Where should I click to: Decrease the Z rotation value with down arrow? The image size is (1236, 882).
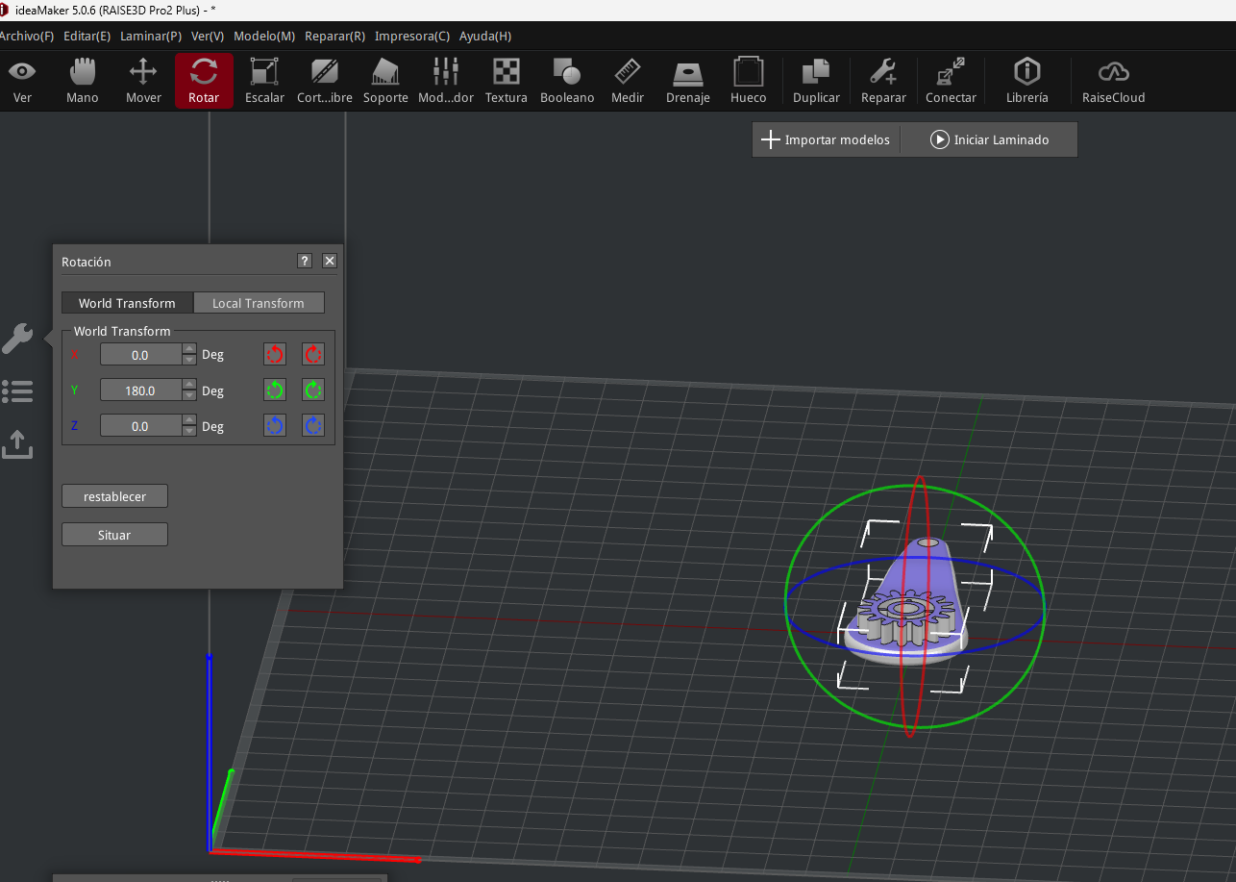(x=189, y=431)
